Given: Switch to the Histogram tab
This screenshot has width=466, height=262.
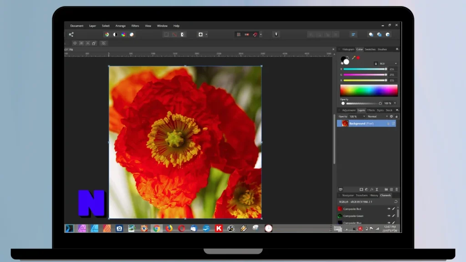Looking at the screenshot, I should click(x=348, y=49).
